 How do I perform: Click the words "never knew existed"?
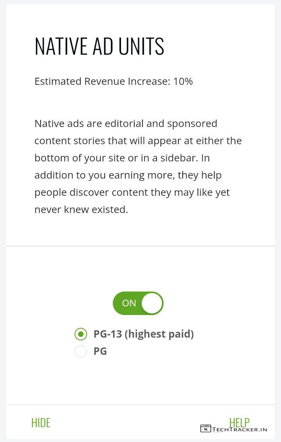coord(81,209)
